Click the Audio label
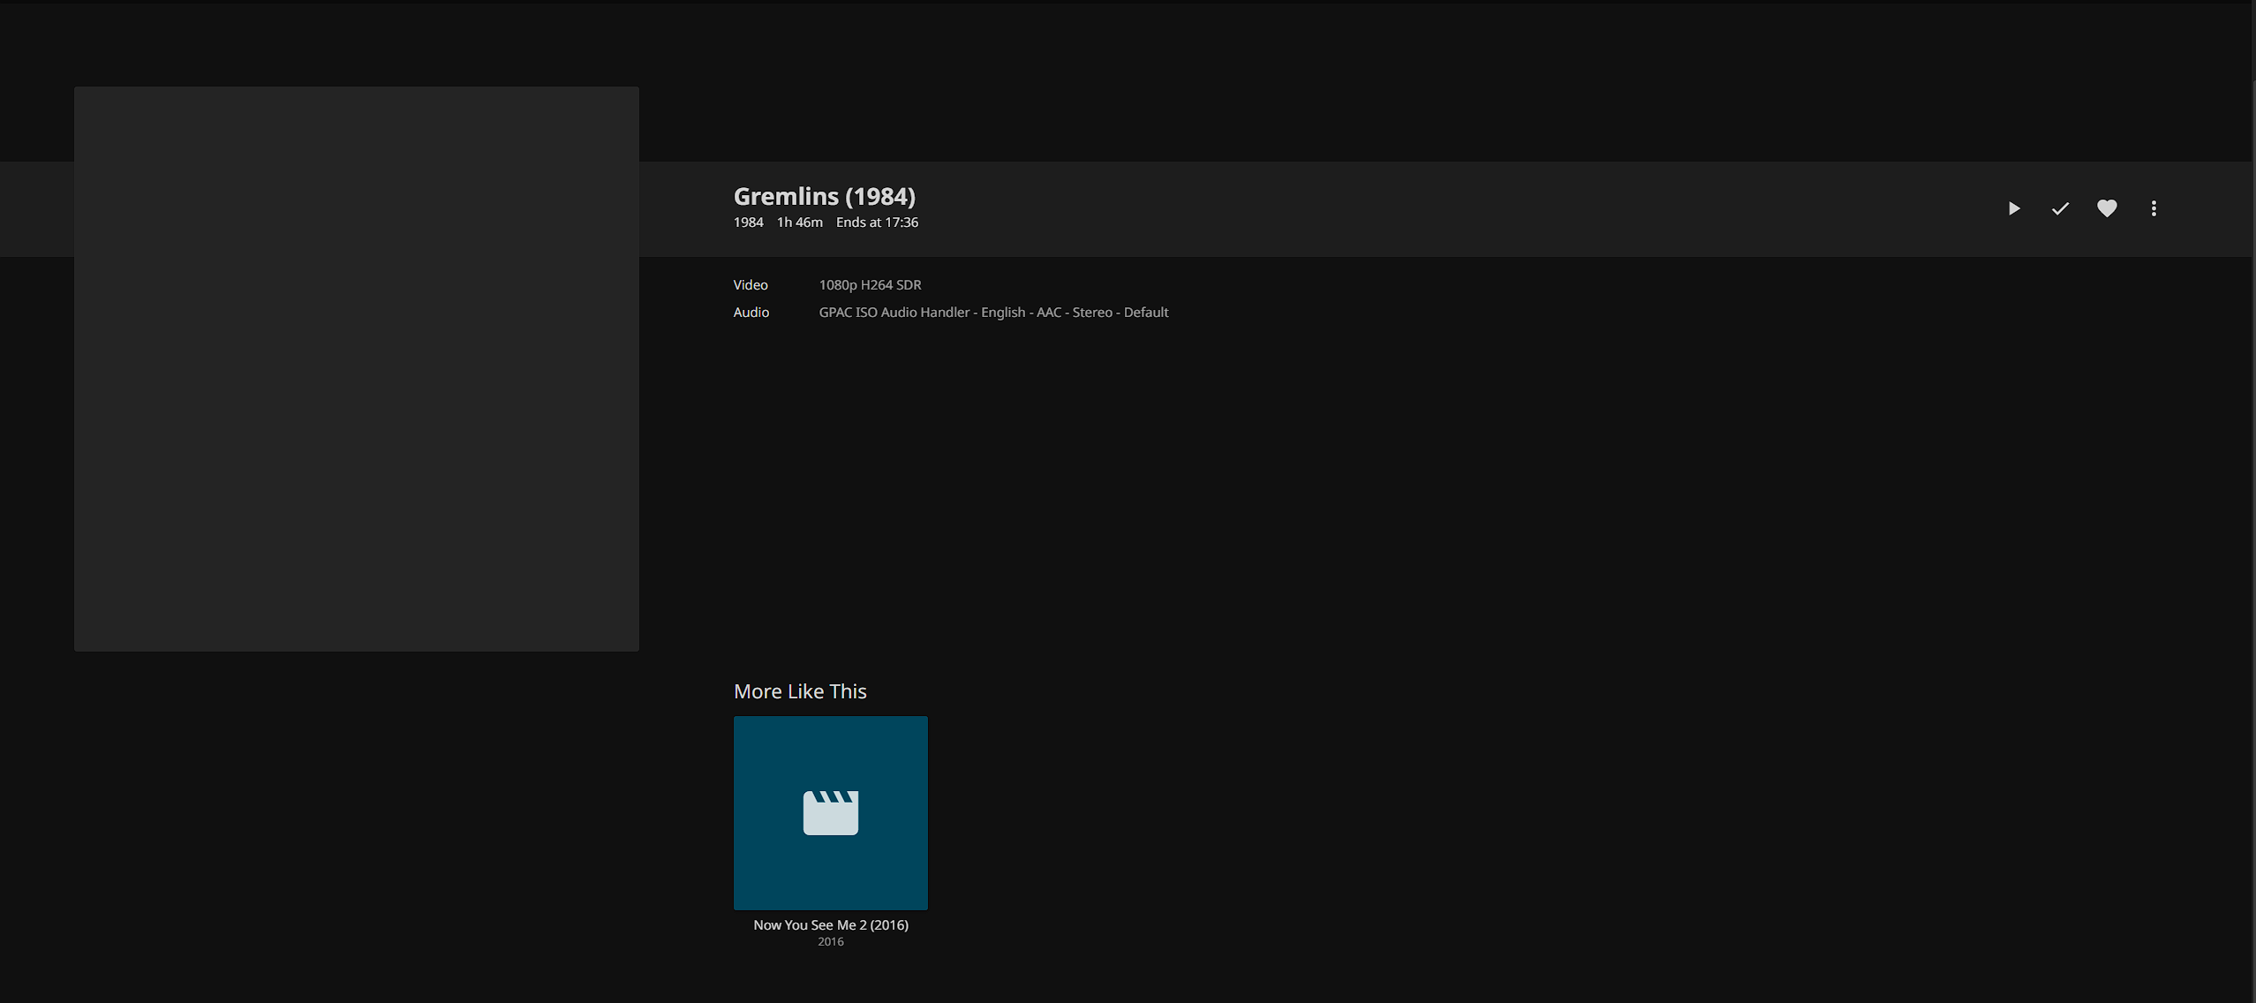2256x1003 pixels. tap(751, 312)
